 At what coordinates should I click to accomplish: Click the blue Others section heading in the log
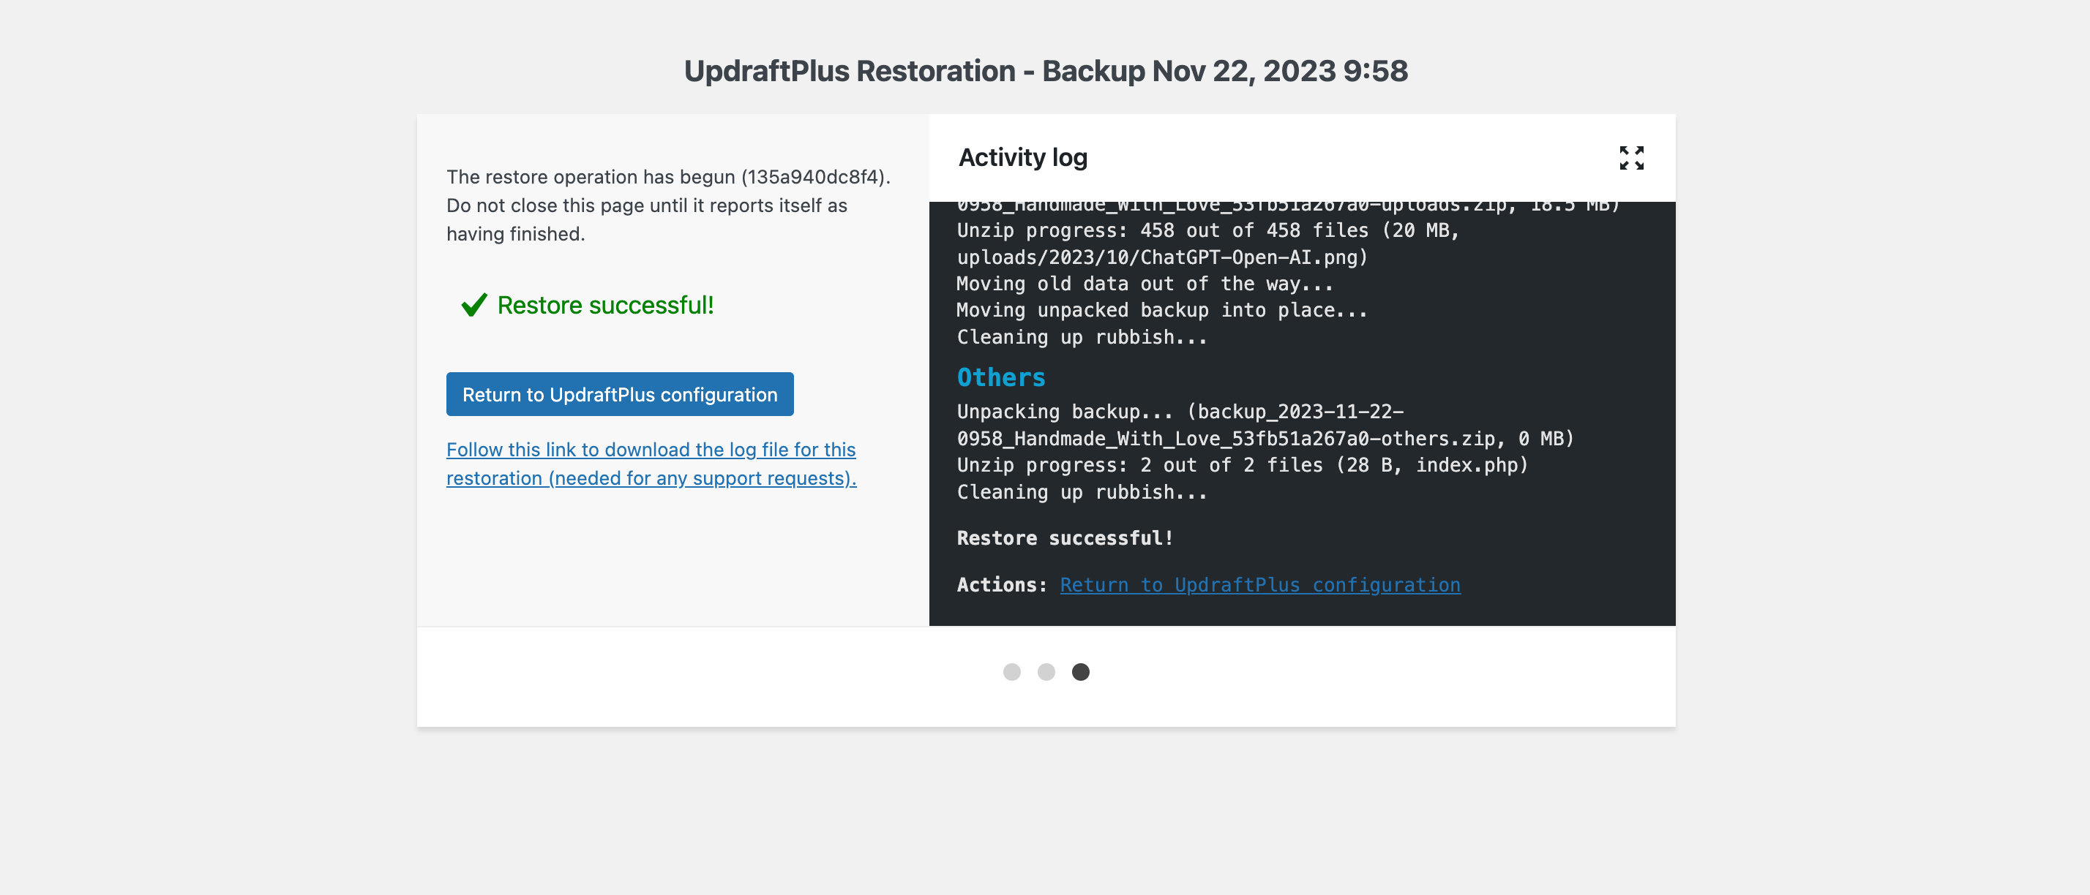click(x=1000, y=378)
